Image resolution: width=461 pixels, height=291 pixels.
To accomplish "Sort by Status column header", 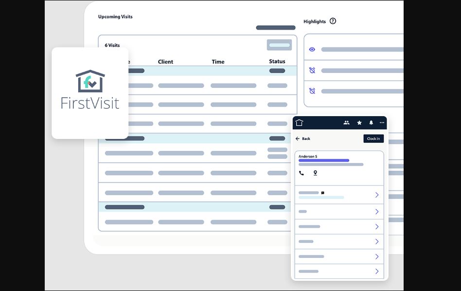I will coord(277,61).
